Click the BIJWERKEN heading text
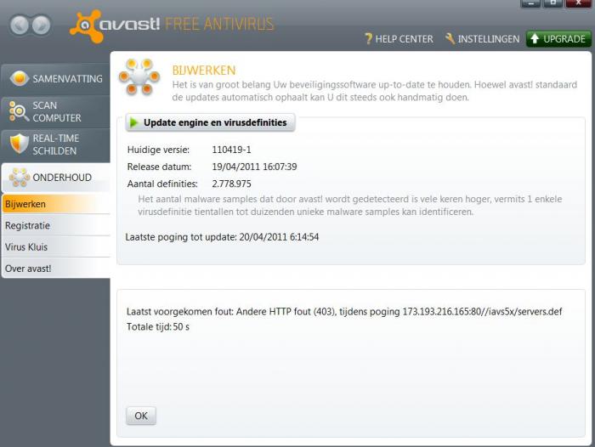The image size is (595, 447). pyautogui.click(x=204, y=71)
